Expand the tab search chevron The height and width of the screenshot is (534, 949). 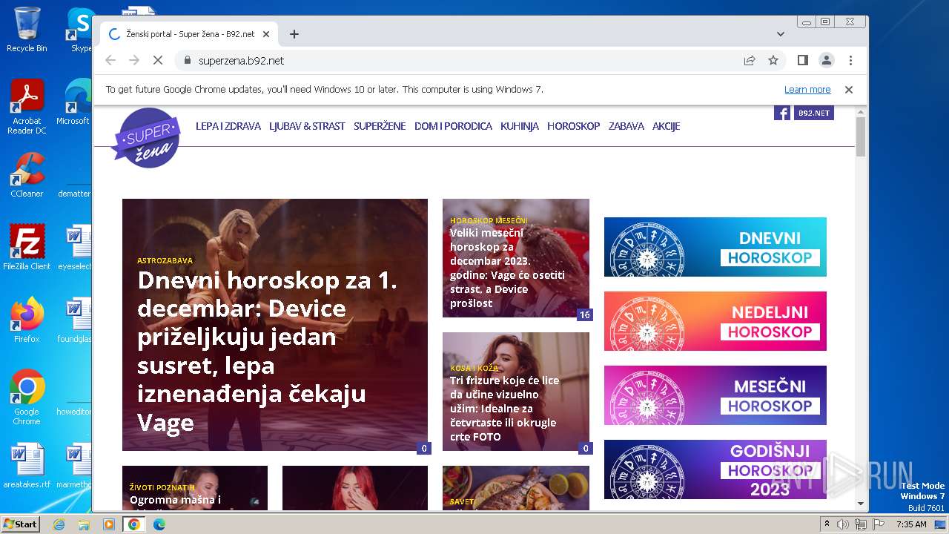780,34
